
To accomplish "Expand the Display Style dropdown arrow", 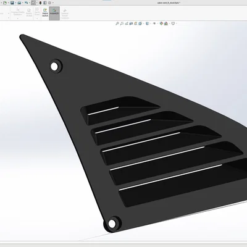I will pyautogui.click(x=151, y=23).
